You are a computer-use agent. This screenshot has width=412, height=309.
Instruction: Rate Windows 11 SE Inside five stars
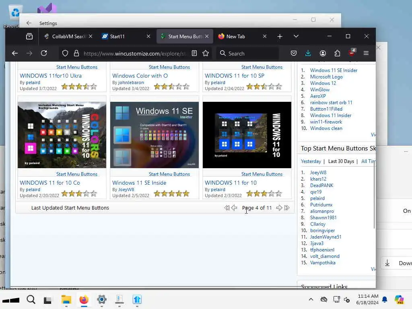pos(186,194)
